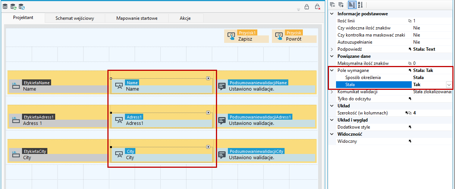The image size is (455, 189).
Task: Click the Ustawiono walidacje text under PodsumowaniewalidacjiCity
Action: (251, 157)
